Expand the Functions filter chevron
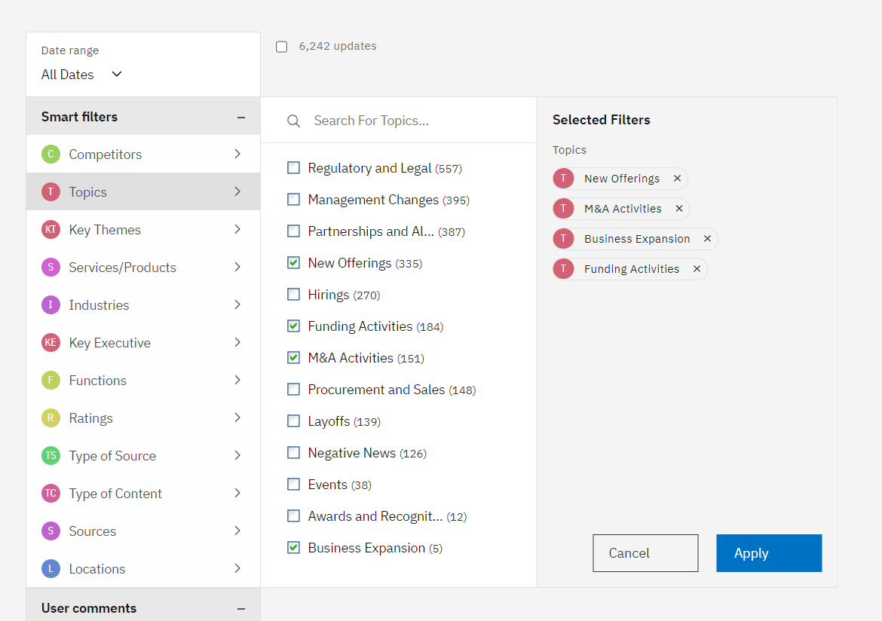Image resolution: width=882 pixels, height=621 pixels. pos(237,381)
